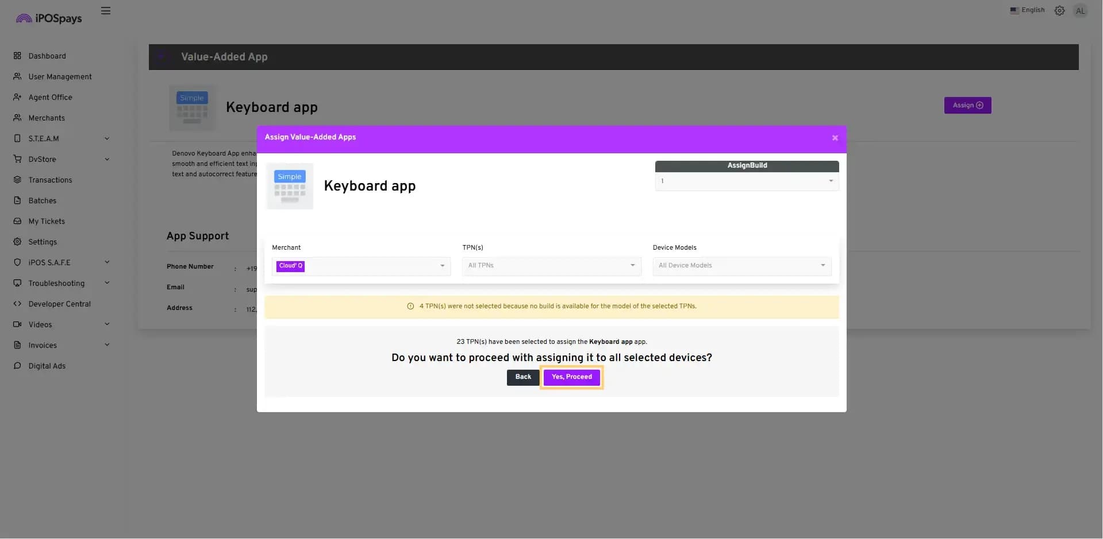Viewport: 1103px width, 539px height.
Task: Click the Keyboard app thumbnail in dialog
Action: [x=290, y=186]
